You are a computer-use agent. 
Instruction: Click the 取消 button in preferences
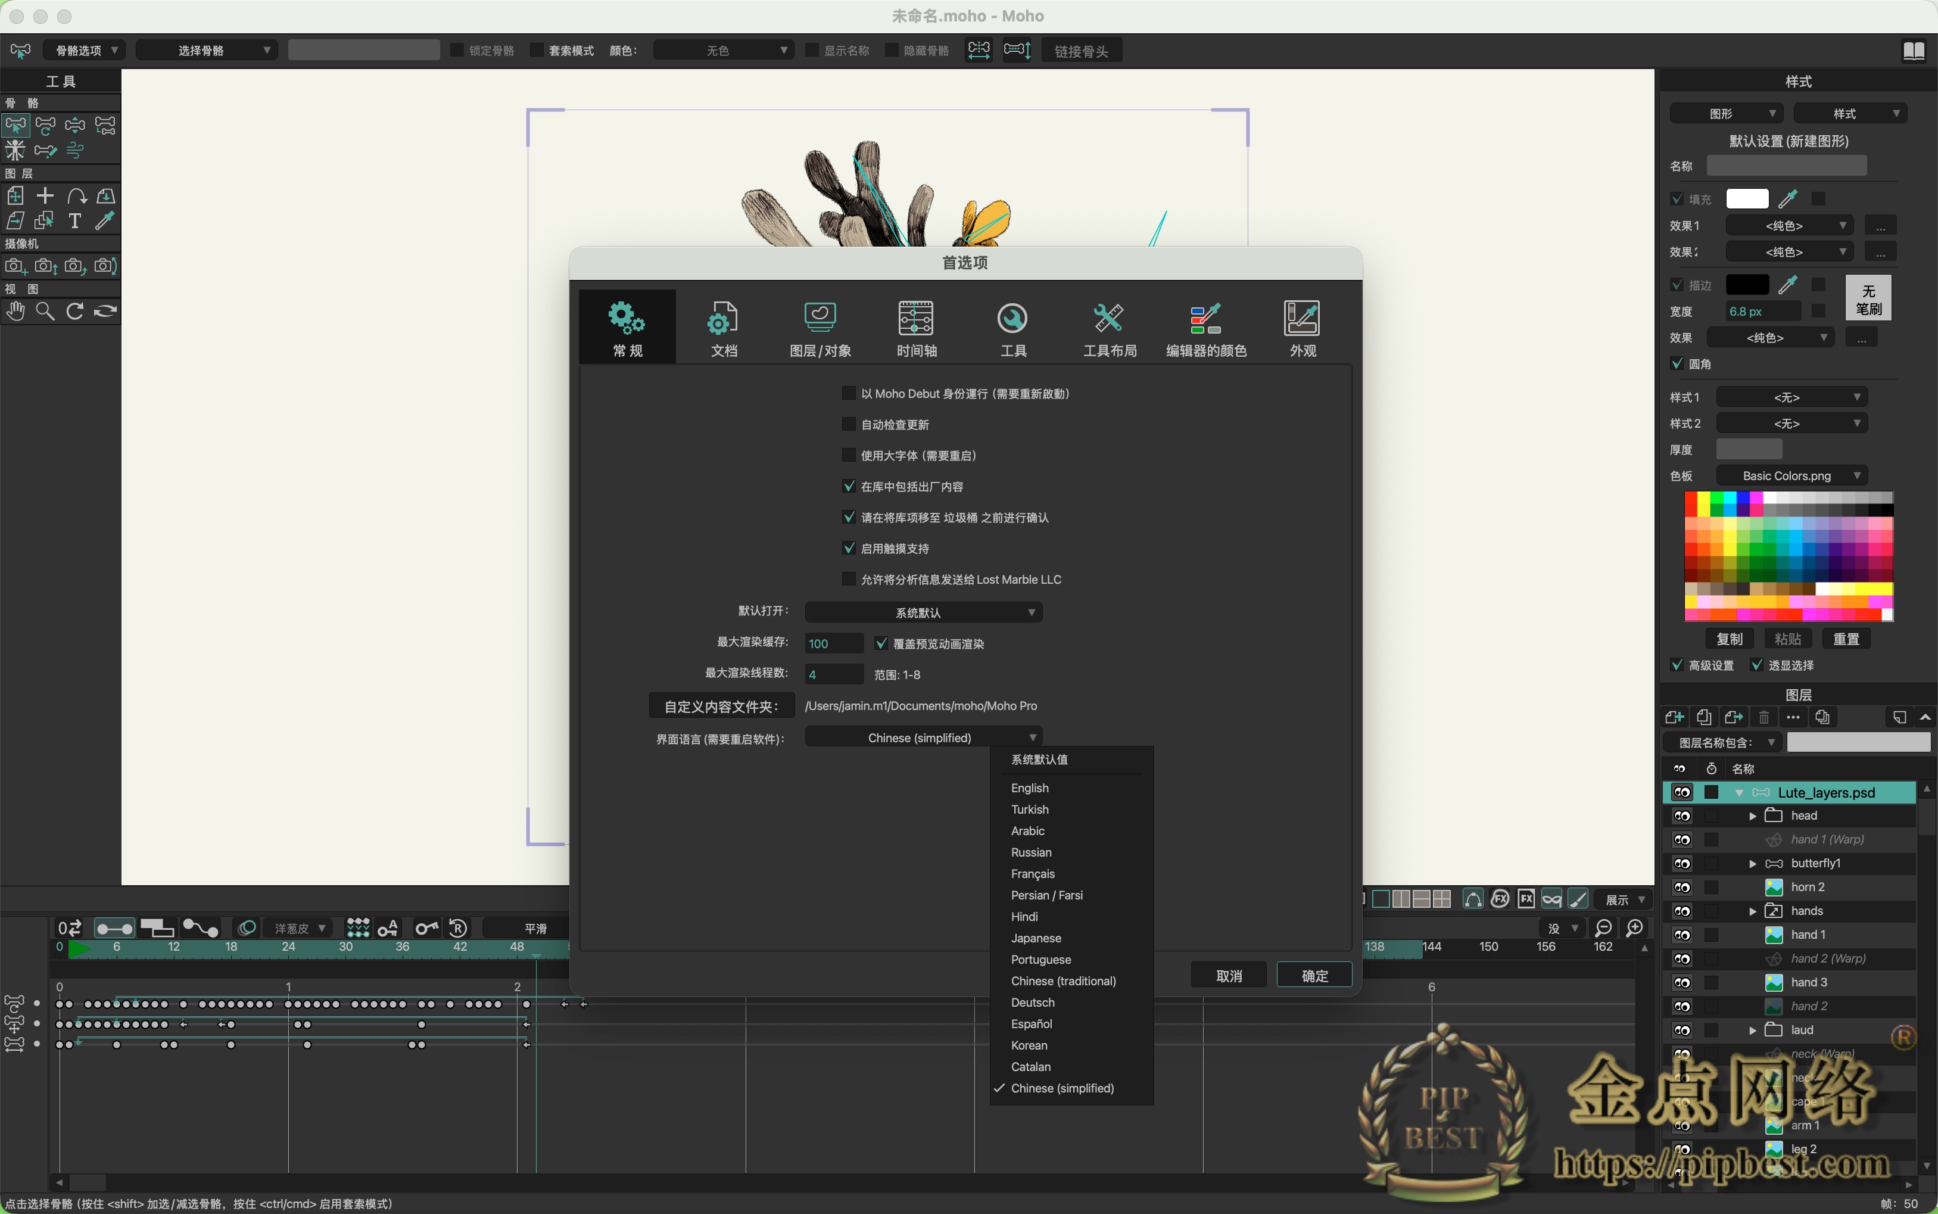pos(1228,976)
